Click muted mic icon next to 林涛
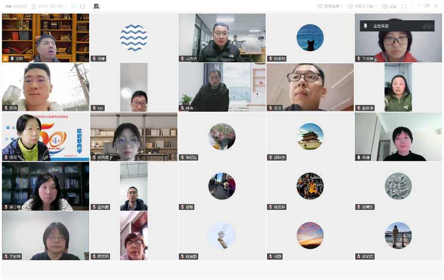Viewport: 444px width, 280px height. coord(182,108)
